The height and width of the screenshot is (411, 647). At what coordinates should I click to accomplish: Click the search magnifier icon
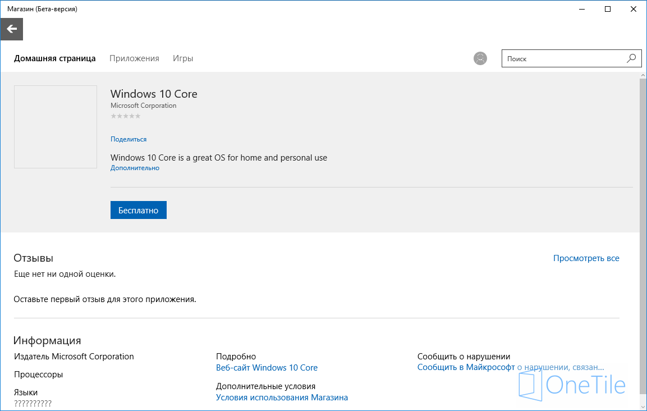pyautogui.click(x=631, y=58)
